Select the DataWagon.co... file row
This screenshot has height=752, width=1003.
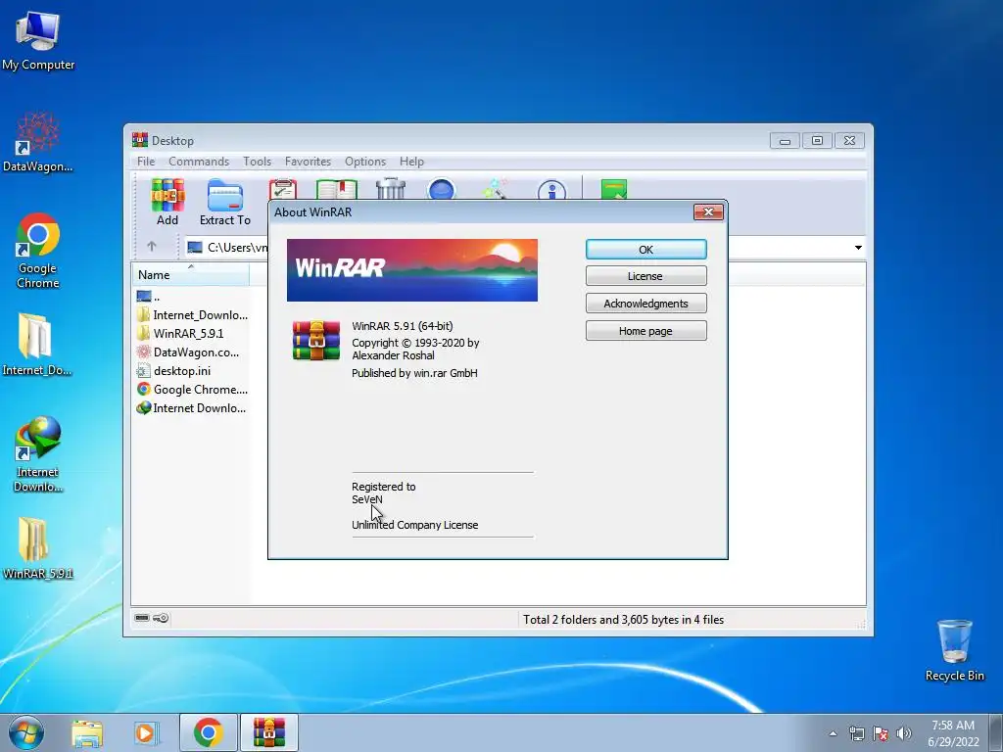[x=192, y=352]
